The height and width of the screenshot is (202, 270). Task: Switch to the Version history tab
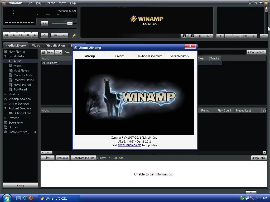click(x=180, y=56)
